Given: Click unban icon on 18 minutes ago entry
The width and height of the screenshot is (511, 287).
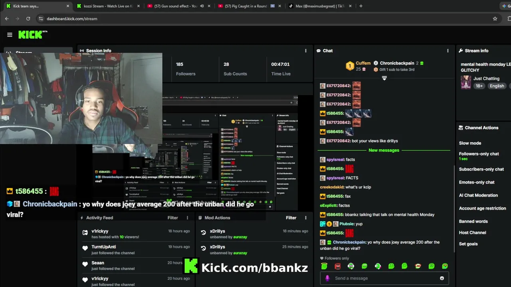Looking at the screenshot, I should [203, 232].
